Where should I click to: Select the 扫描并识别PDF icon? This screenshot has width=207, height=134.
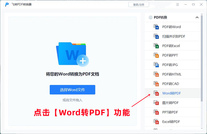click(156, 36)
